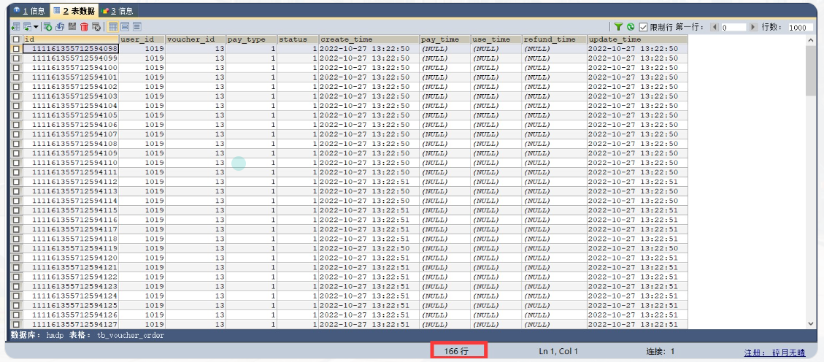This screenshot has height=362, width=824.
Task: Open the 1 信息 tab
Action: (28, 10)
